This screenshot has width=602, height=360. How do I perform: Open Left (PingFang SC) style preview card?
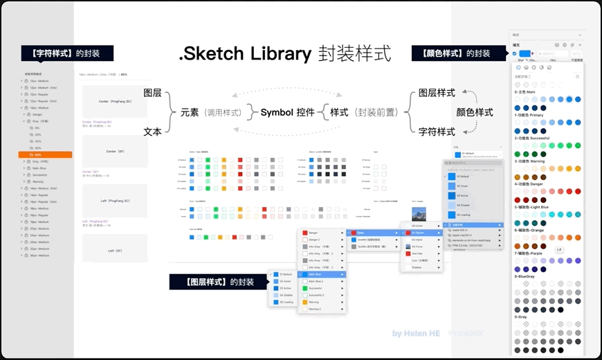pos(115,201)
